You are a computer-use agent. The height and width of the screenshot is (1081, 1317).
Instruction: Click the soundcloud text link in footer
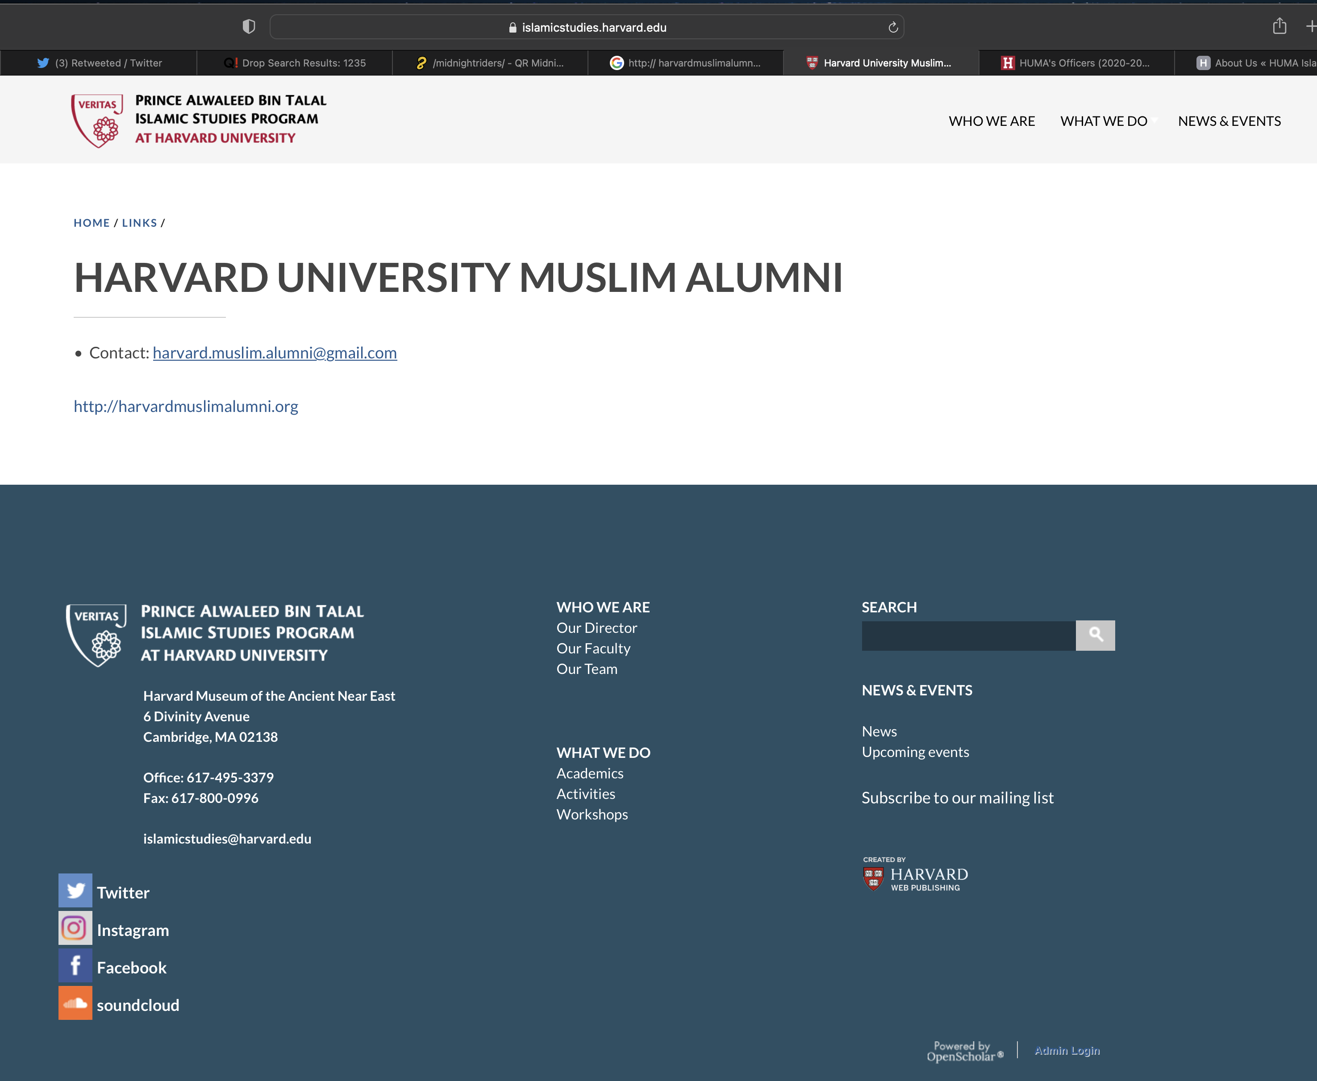click(x=138, y=1005)
